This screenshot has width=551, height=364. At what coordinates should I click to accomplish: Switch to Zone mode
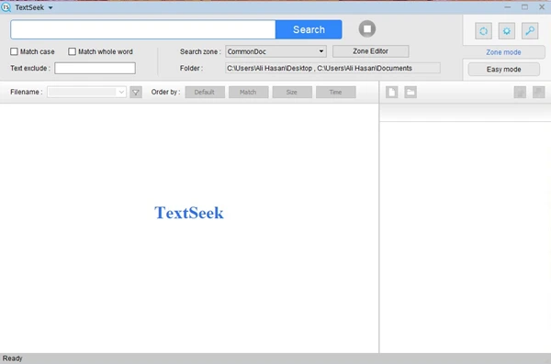tap(503, 52)
